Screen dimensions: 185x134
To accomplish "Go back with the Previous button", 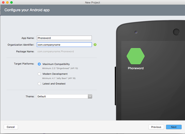I will pyautogui.click(x=156, y=127).
